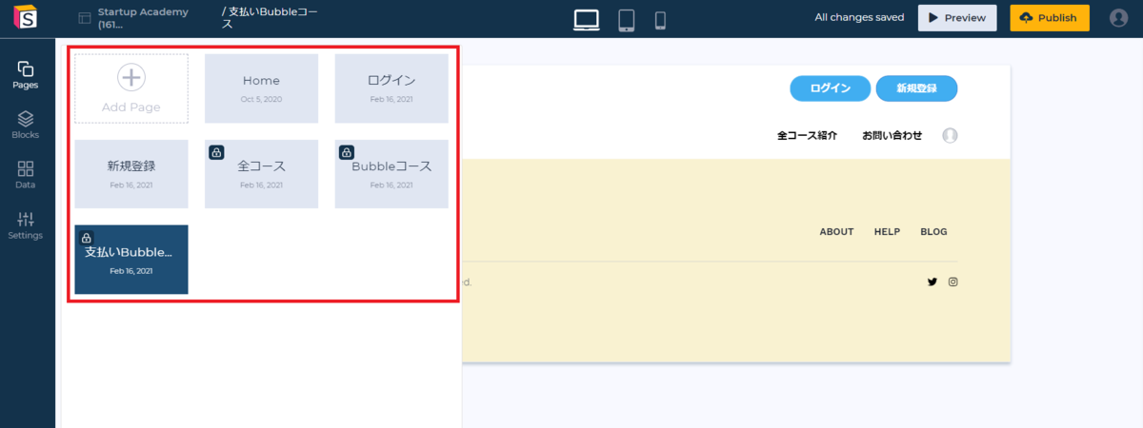This screenshot has width=1143, height=428.
Task: Click the blue 新規登録 button in header
Action: [916, 88]
